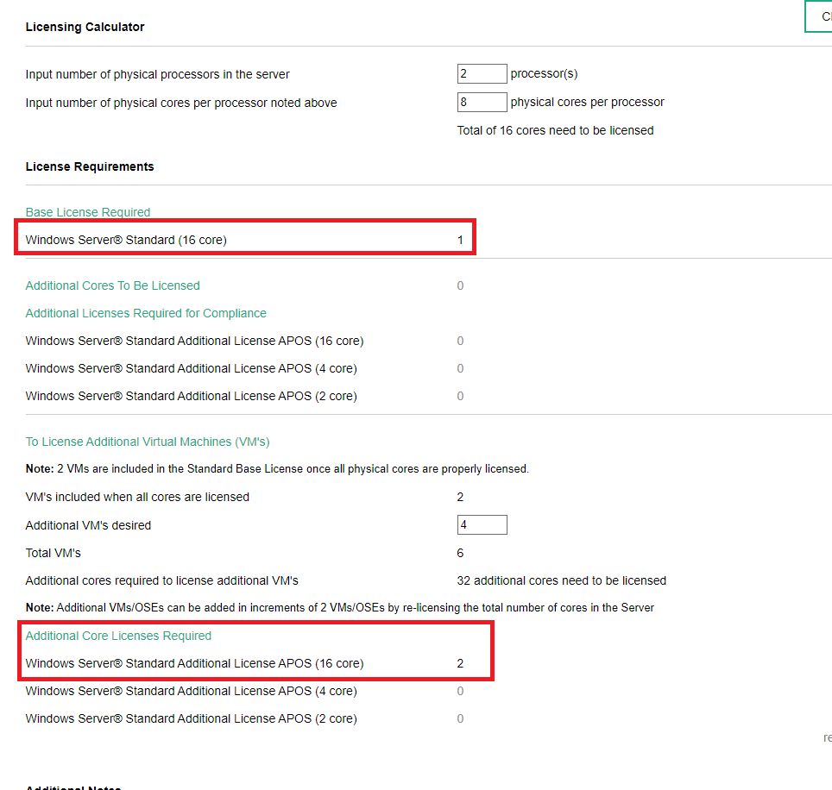Image resolution: width=832 pixels, height=790 pixels.
Task: Select the Windows Server Standard (16 core) row
Action: pyautogui.click(x=244, y=240)
